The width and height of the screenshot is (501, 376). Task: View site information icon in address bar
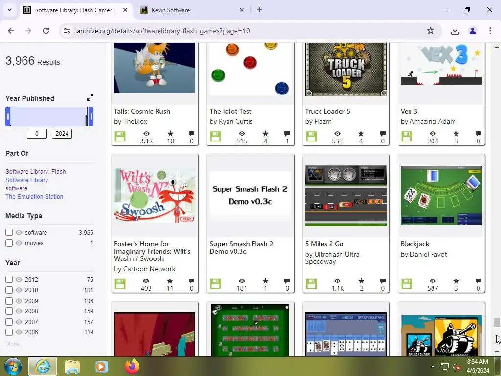coord(67,31)
